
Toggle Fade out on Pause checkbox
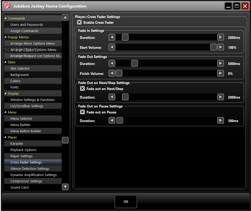click(82, 112)
